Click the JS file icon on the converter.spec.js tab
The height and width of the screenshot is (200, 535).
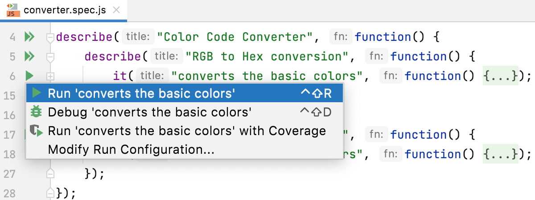click(x=12, y=10)
